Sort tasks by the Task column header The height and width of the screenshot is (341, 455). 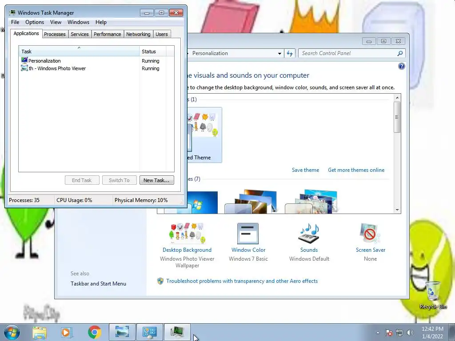(79, 52)
